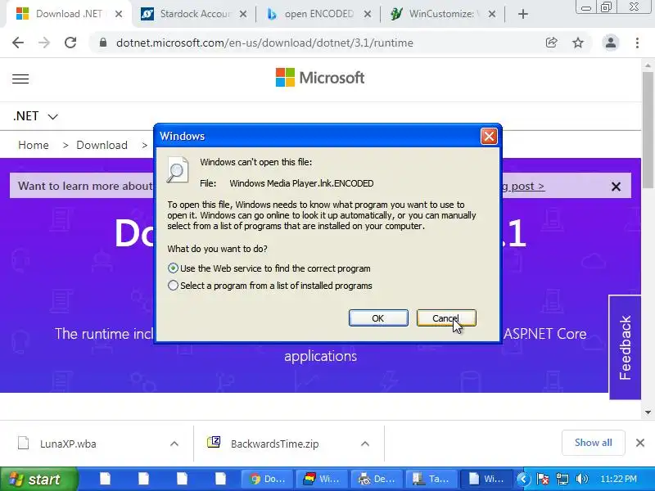Image resolution: width=655 pixels, height=491 pixels.
Task: Click the volume icon in system tray
Action: pos(581,479)
